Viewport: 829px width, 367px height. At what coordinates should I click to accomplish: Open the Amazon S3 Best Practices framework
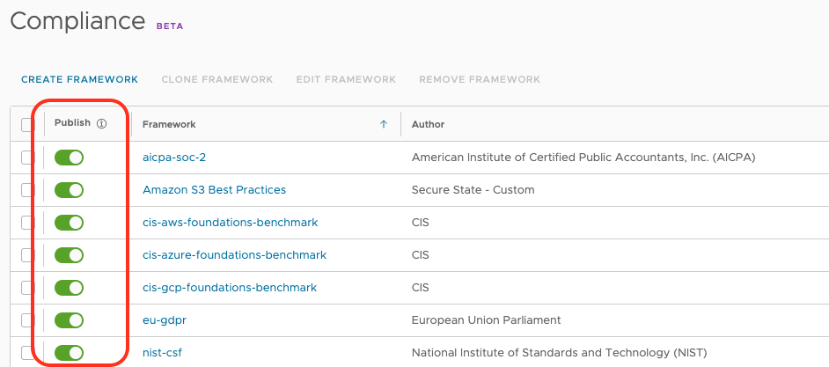214,190
